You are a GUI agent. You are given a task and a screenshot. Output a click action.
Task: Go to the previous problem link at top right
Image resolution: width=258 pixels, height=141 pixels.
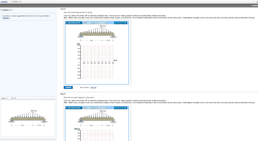coord(254,6)
